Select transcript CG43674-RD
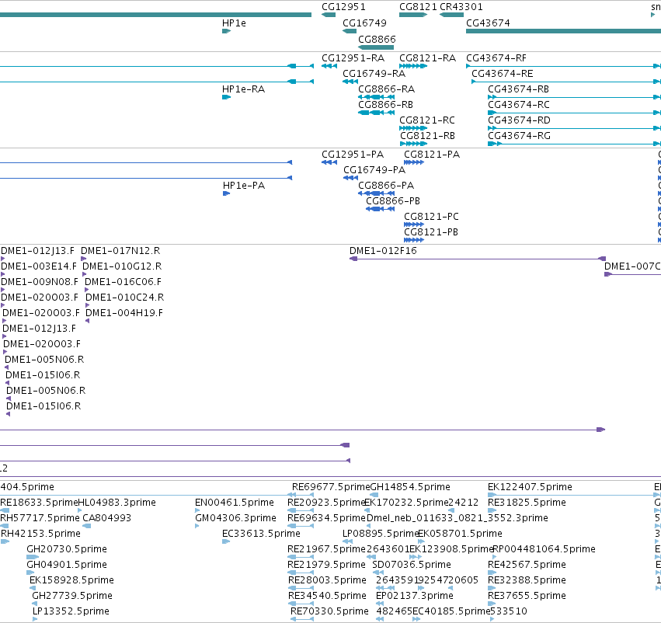This screenshot has width=661, height=623. (519, 120)
